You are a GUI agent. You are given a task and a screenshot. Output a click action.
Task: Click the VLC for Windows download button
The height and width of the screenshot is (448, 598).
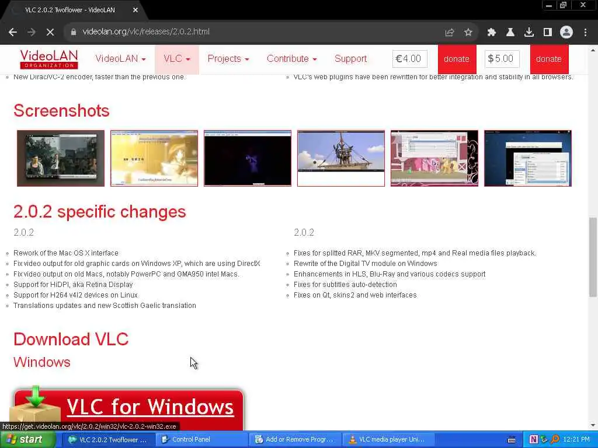point(128,409)
